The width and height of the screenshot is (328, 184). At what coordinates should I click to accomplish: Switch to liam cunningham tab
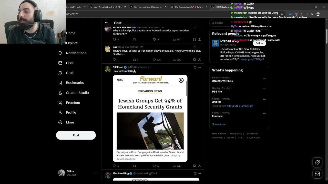pos(148,7)
